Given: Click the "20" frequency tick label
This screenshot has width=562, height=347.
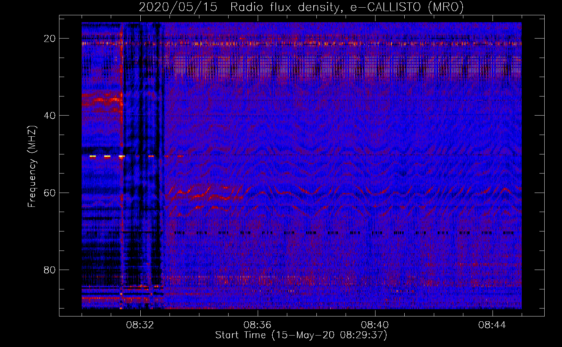Looking at the screenshot, I should (x=50, y=39).
